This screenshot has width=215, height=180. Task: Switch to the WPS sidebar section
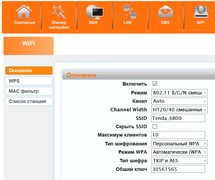click(29, 81)
